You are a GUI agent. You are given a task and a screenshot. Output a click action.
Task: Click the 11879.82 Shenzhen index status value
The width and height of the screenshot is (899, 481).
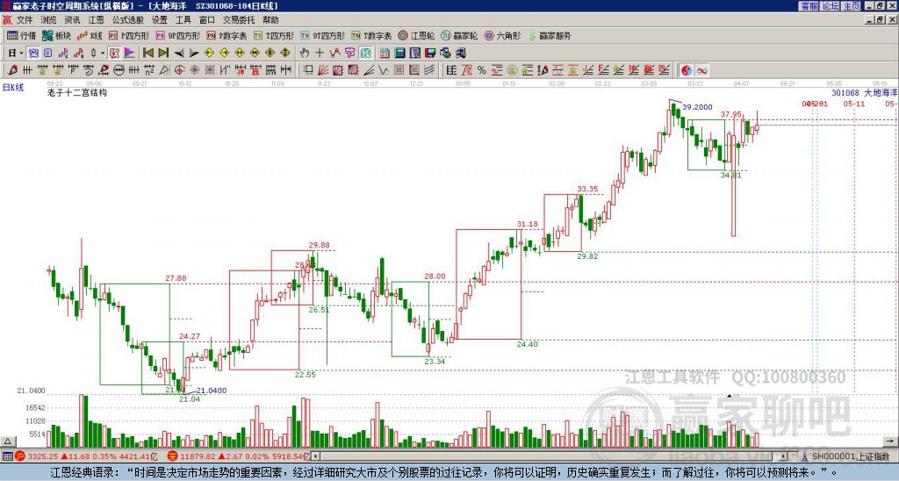tap(198, 456)
